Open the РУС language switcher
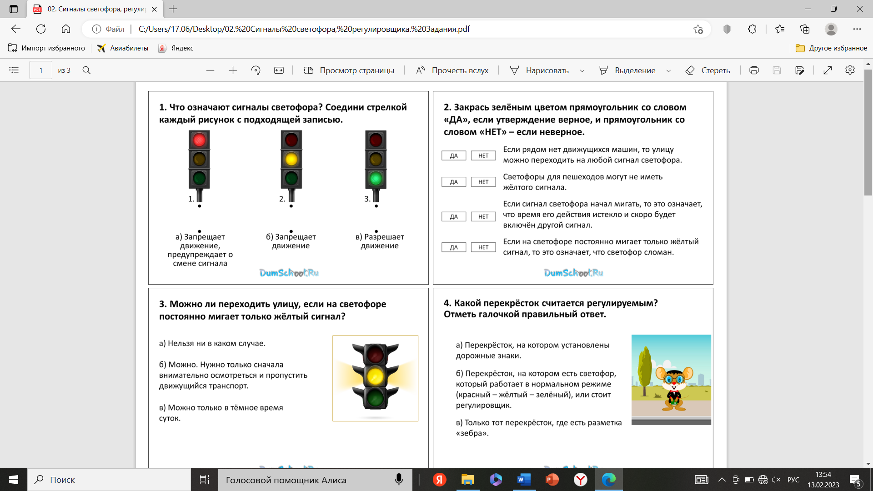Image resolution: width=873 pixels, height=491 pixels. pos(793,480)
